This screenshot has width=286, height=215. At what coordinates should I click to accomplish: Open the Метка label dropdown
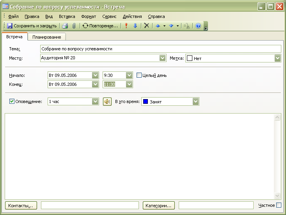pyautogui.click(x=277, y=59)
